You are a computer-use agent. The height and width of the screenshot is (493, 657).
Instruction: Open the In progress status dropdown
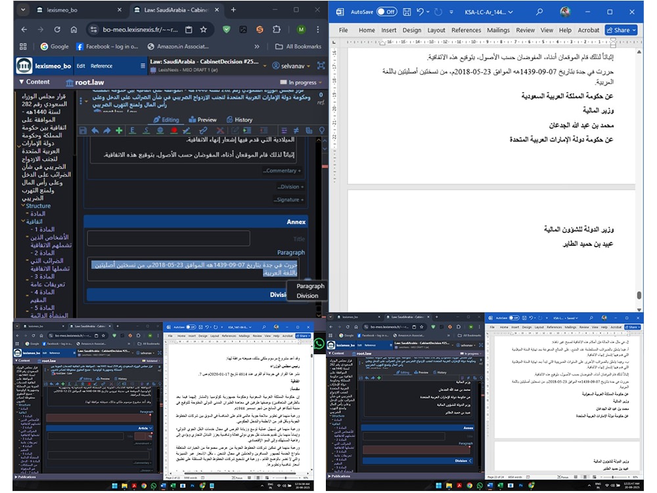(302, 82)
